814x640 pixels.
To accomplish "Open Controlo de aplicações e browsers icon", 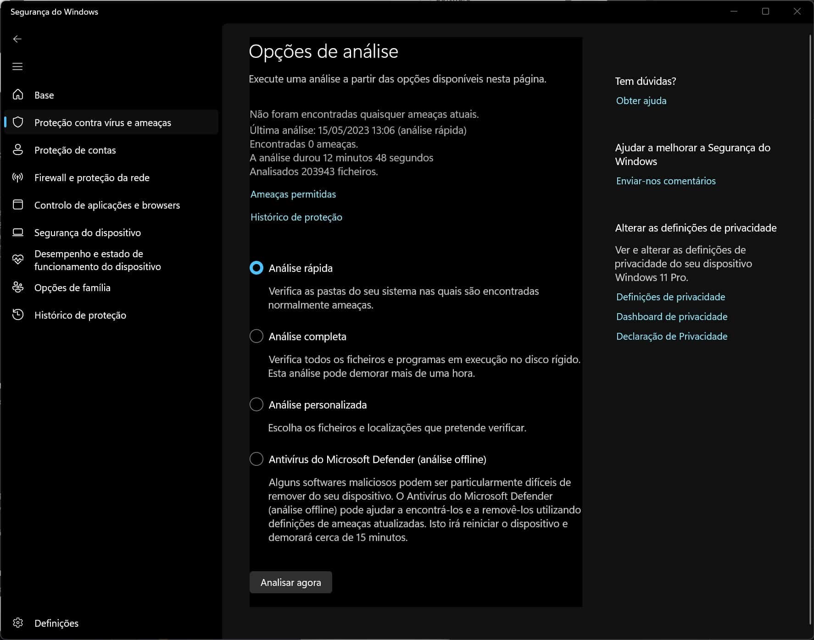I will 18,205.
